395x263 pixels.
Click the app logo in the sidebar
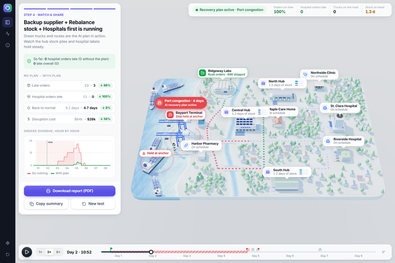click(x=7, y=8)
